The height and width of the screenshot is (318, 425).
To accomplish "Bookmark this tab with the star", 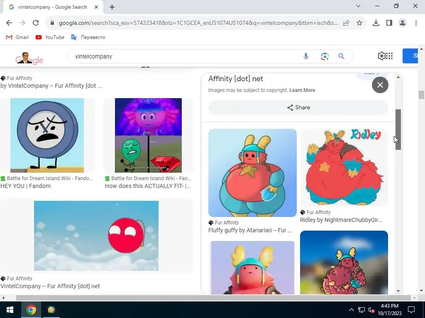I will click(x=359, y=23).
